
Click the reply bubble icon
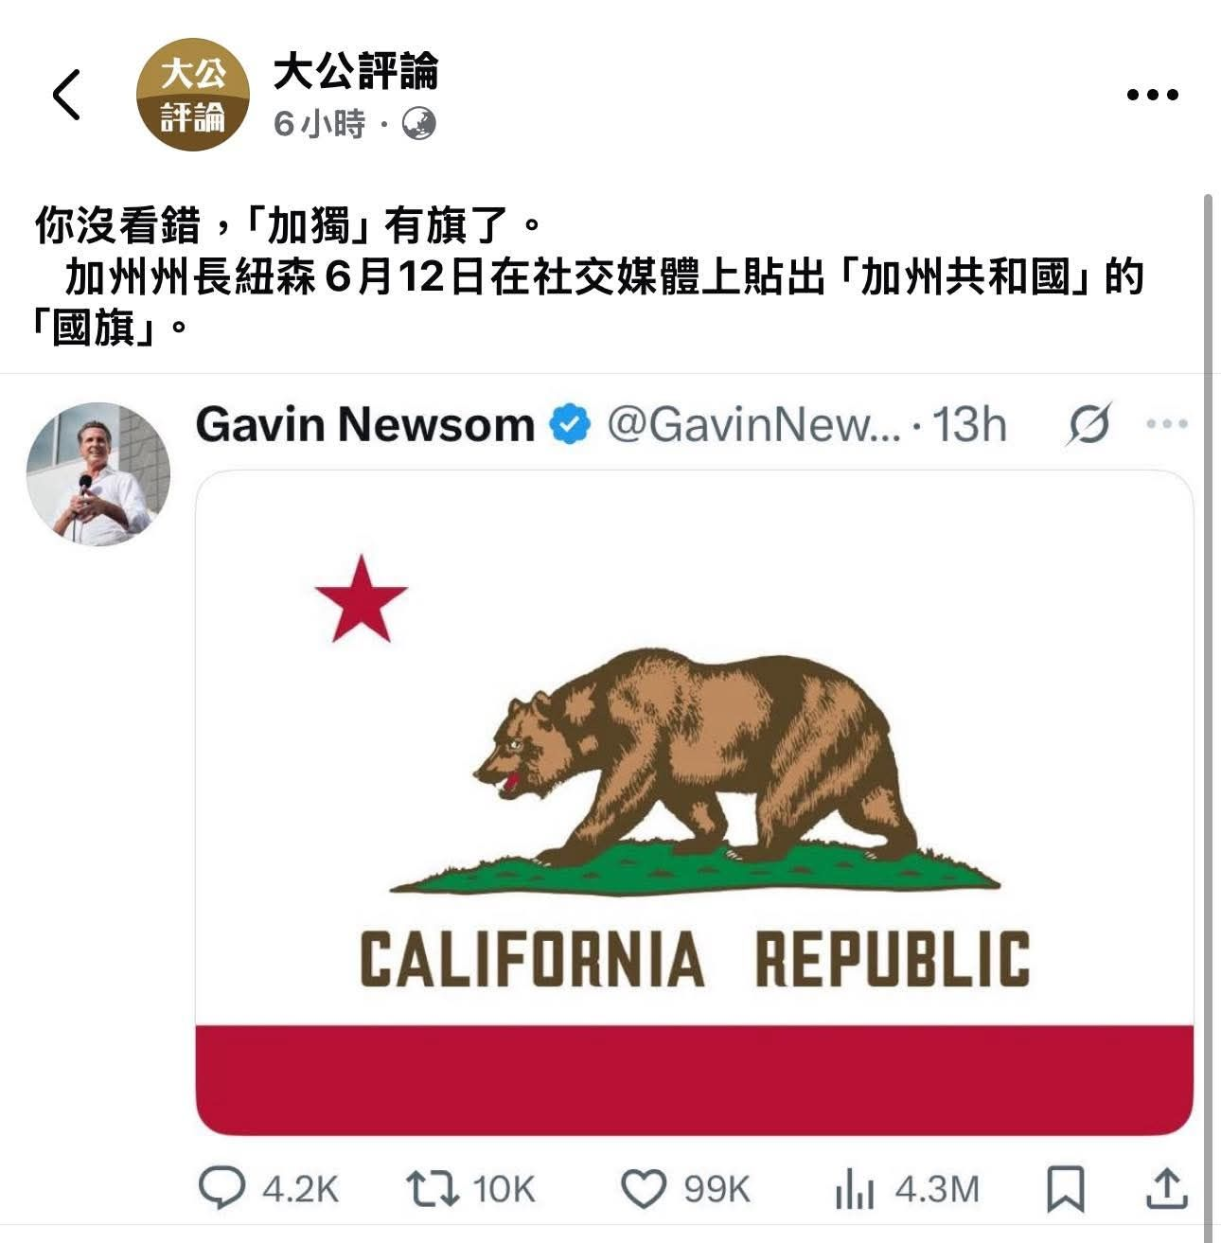pos(222,1188)
